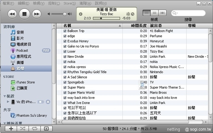Uncheck the Exodus Honey checkbox
This screenshot has height=133, width=213.
click(x=65, y=41)
